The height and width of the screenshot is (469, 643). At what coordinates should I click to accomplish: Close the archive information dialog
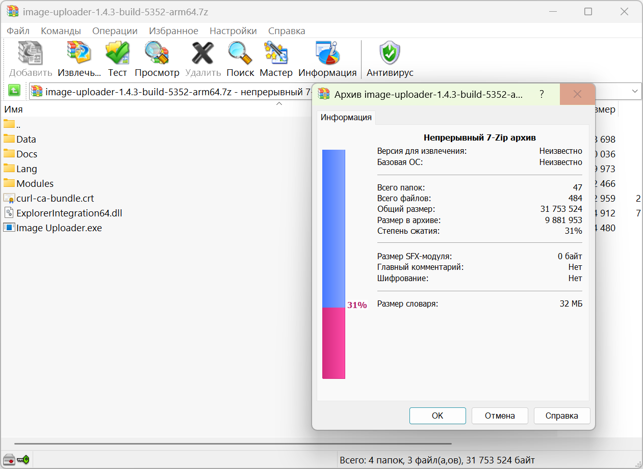577,94
